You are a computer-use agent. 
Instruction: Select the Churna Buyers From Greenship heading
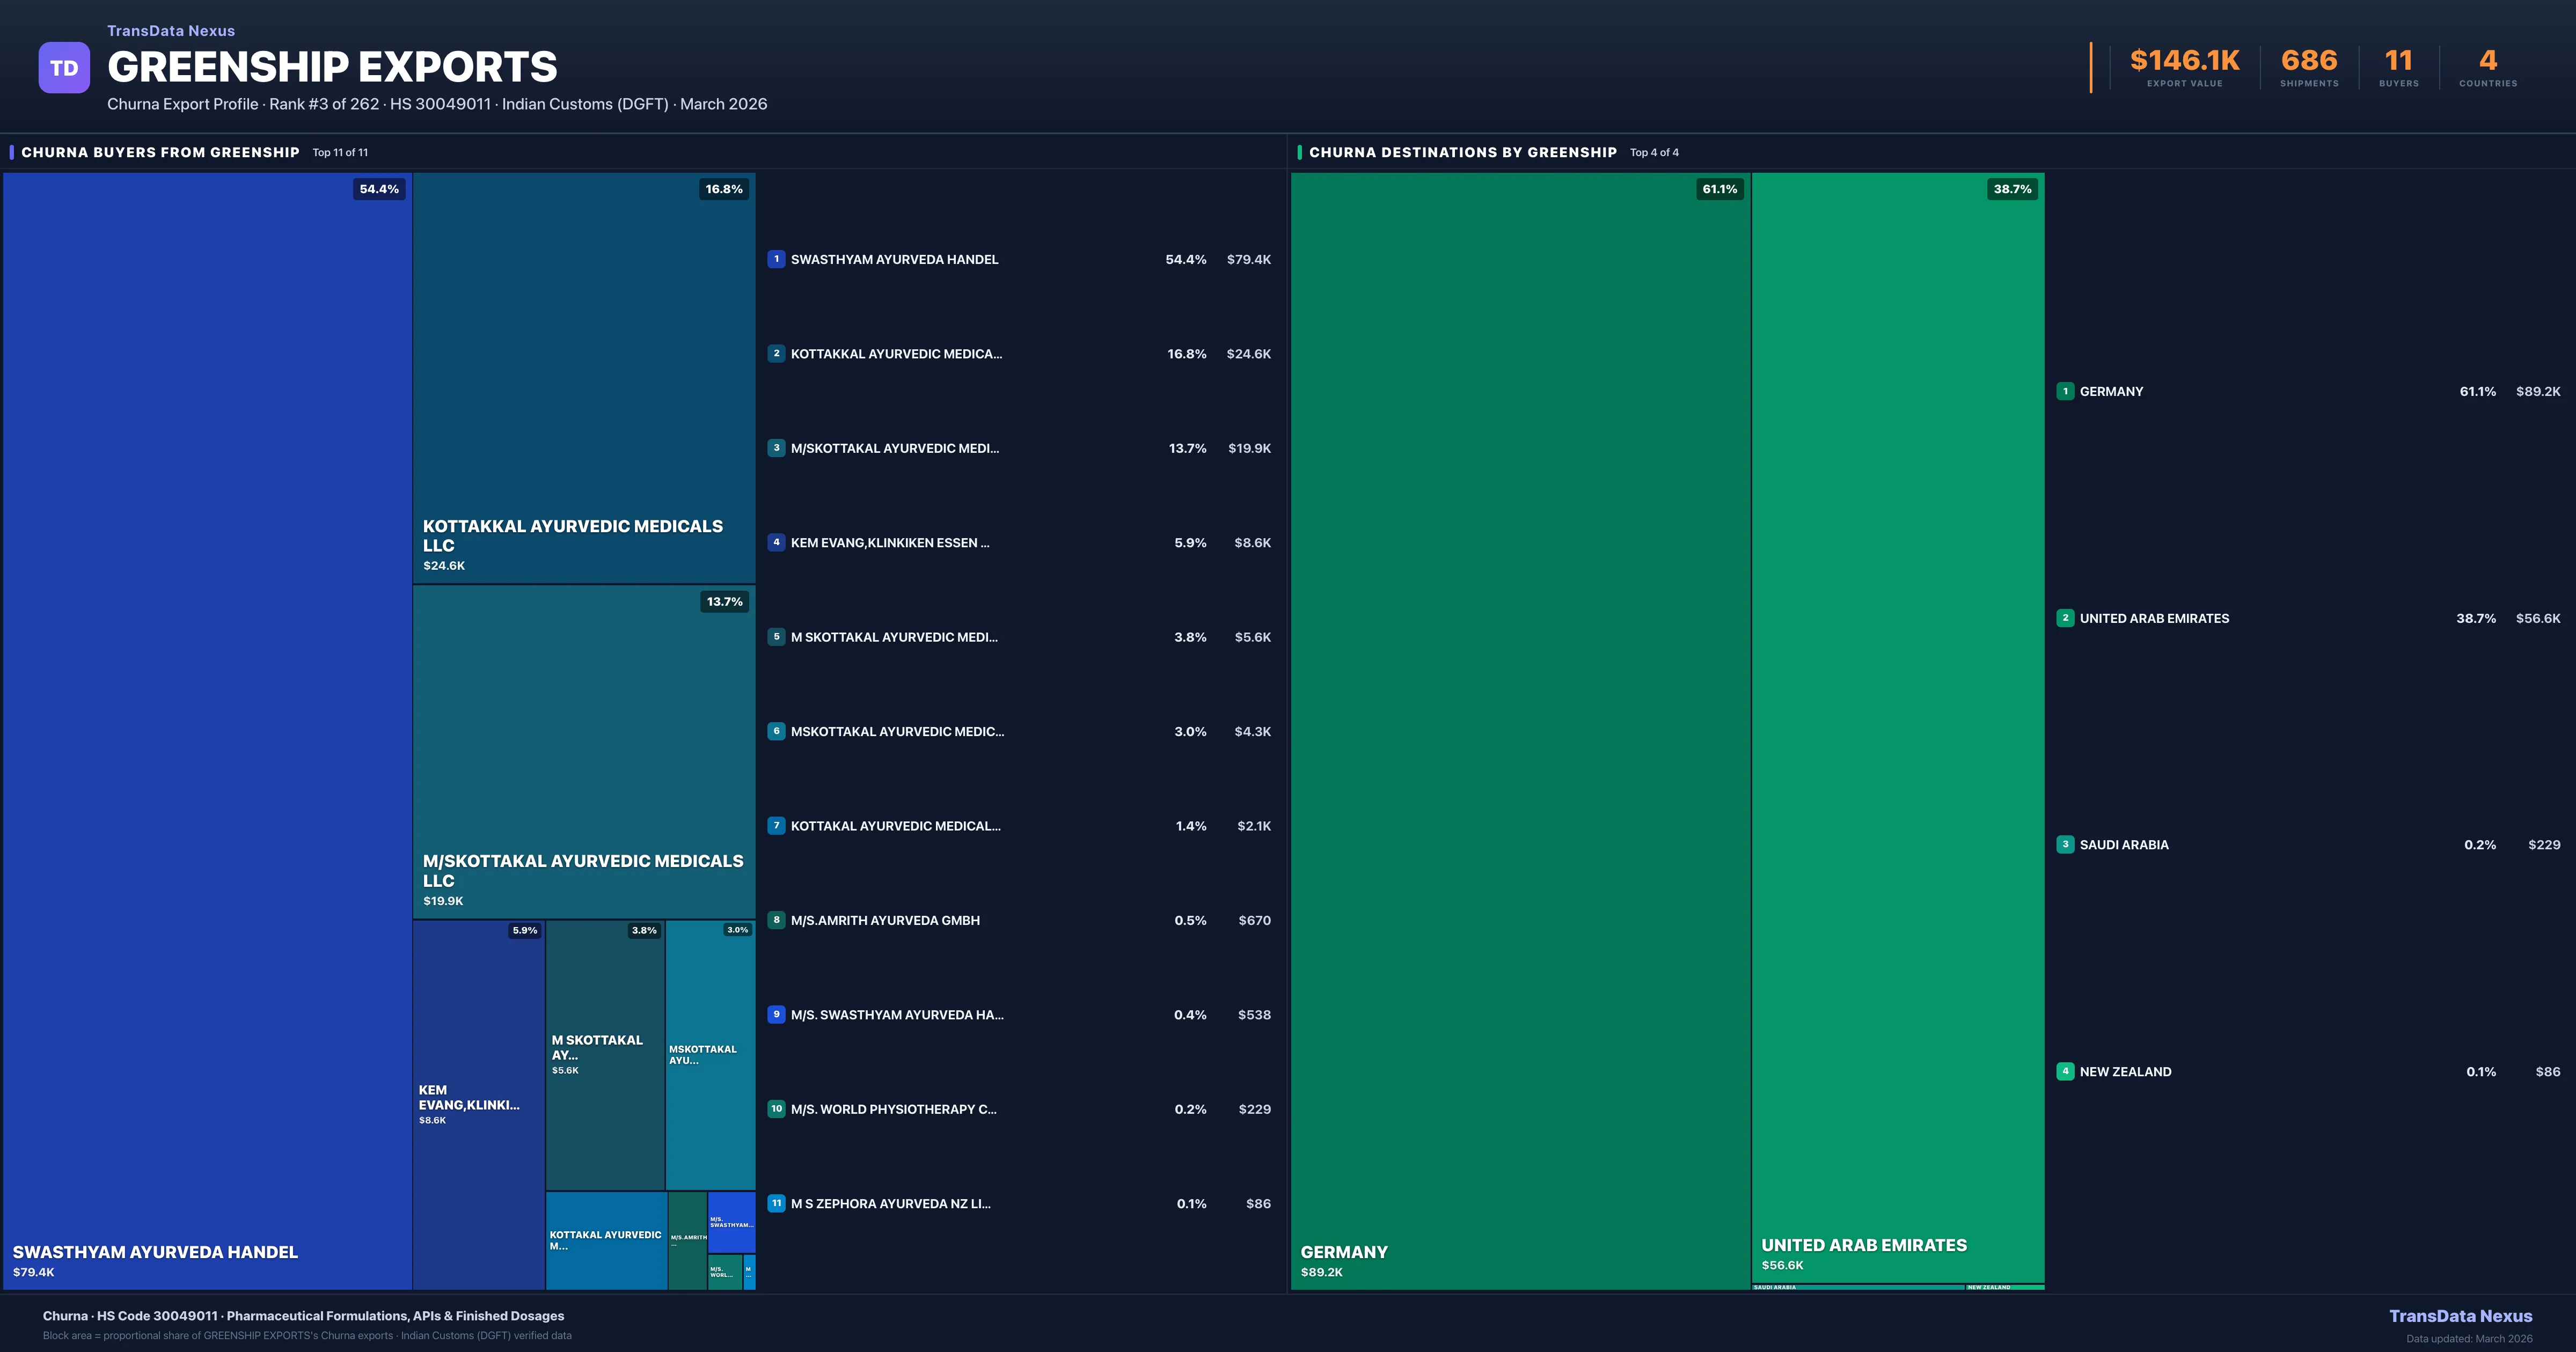click(x=160, y=152)
